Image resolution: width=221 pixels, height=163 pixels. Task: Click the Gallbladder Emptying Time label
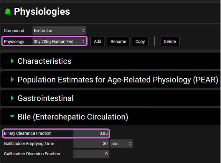[29, 144]
